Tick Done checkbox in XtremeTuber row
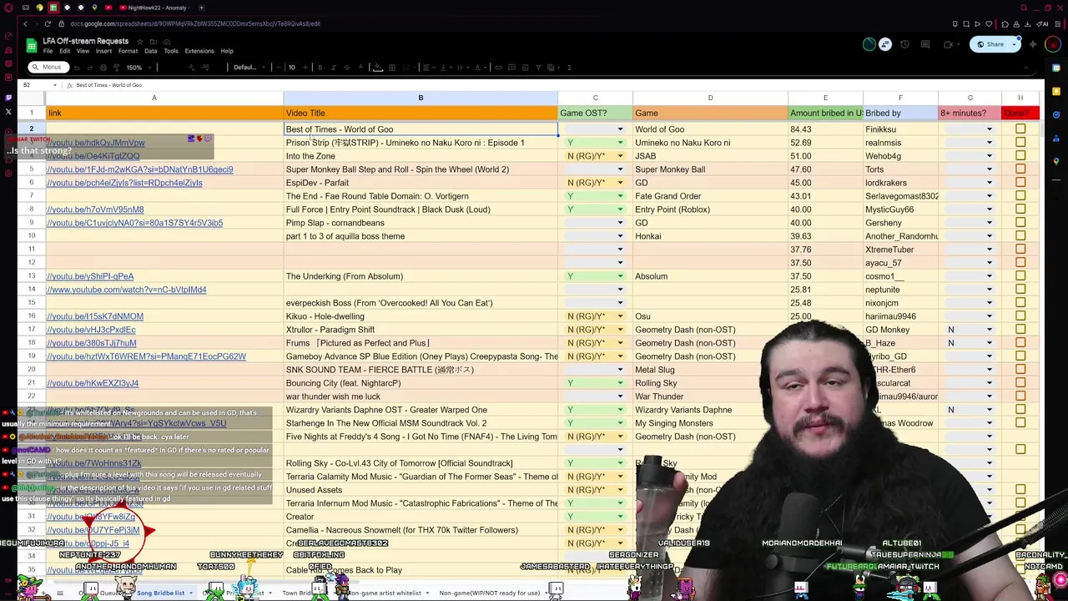 1020,250
